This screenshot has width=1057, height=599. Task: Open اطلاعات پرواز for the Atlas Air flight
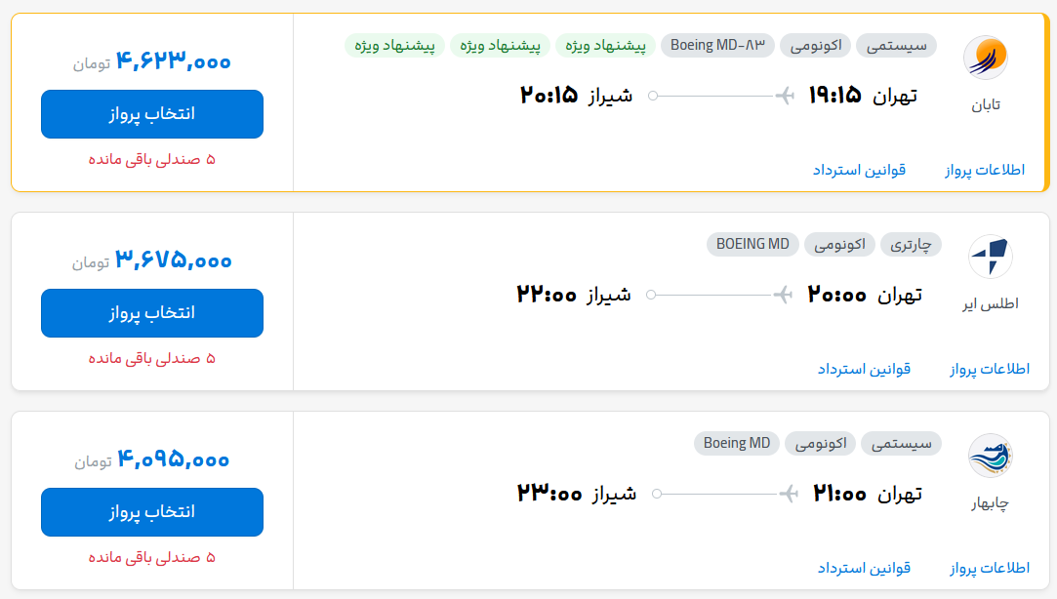[990, 369]
